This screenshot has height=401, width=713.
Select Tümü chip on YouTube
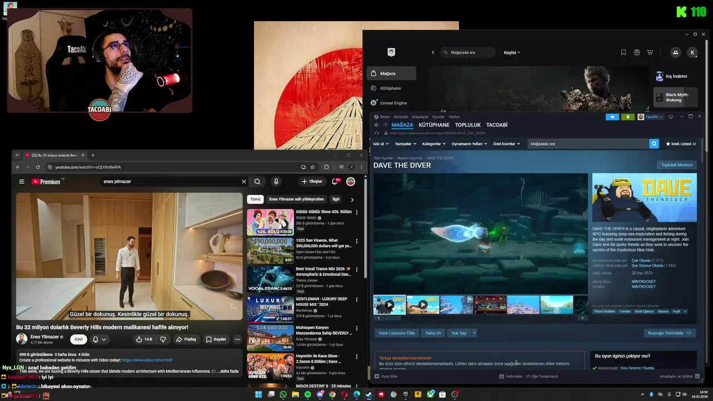pos(255,199)
